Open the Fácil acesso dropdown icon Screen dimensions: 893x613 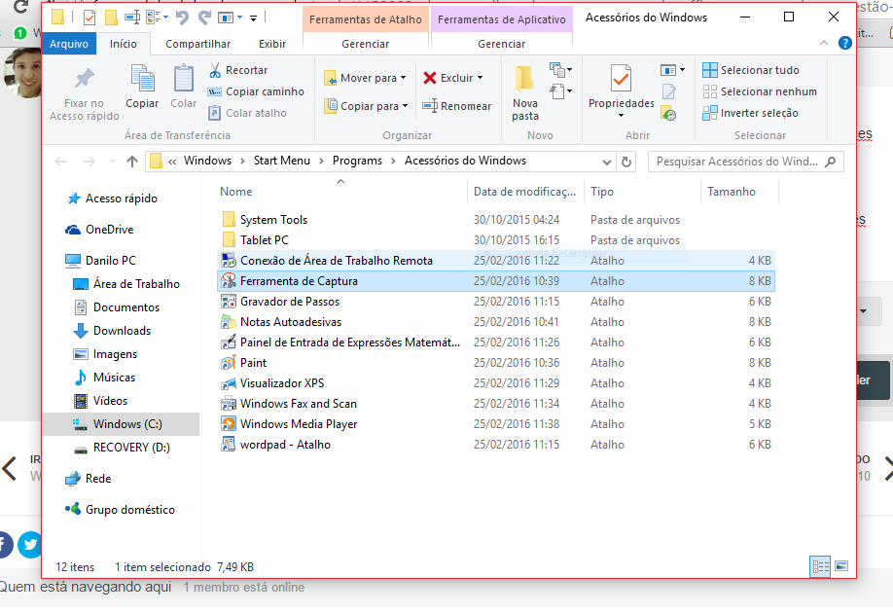click(560, 91)
